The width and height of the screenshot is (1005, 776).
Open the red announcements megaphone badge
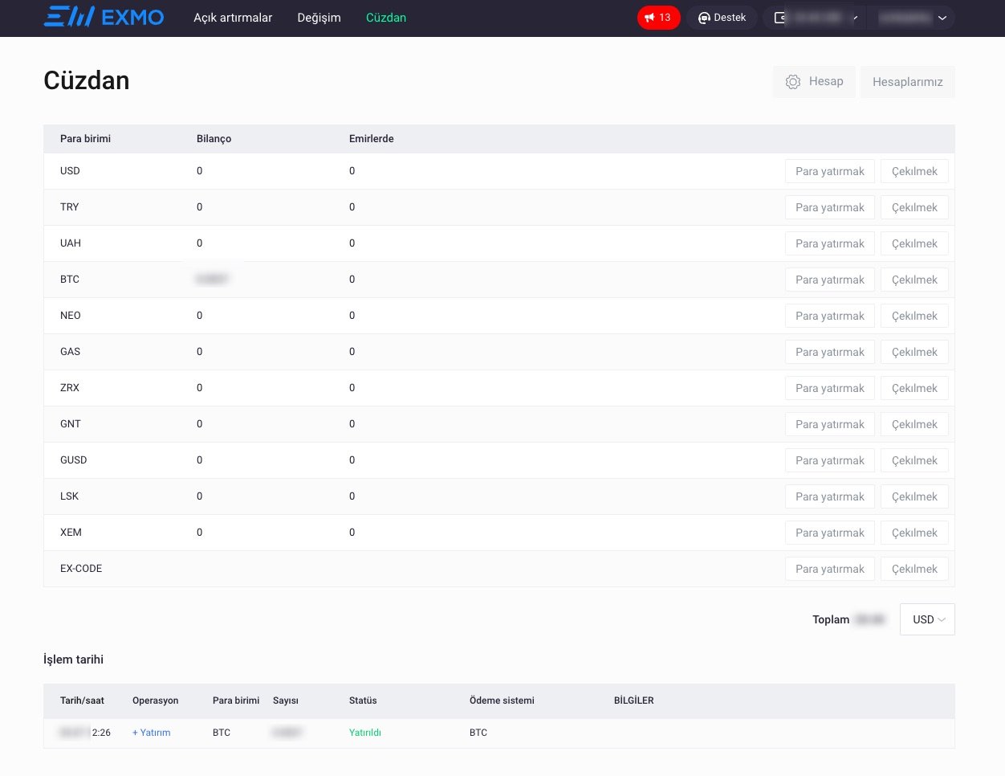tap(658, 18)
